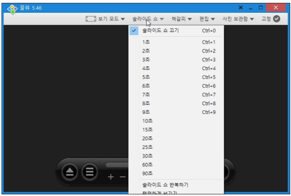Image resolution: width=291 pixels, height=196 pixels.
Task: Pick 60초 slideshow interval
Action: [176, 165]
